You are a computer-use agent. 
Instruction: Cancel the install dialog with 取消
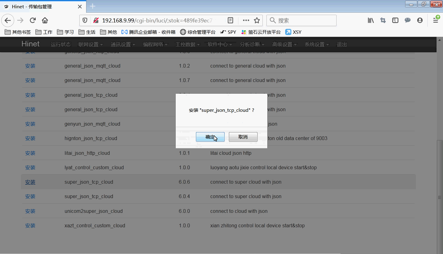tap(243, 137)
